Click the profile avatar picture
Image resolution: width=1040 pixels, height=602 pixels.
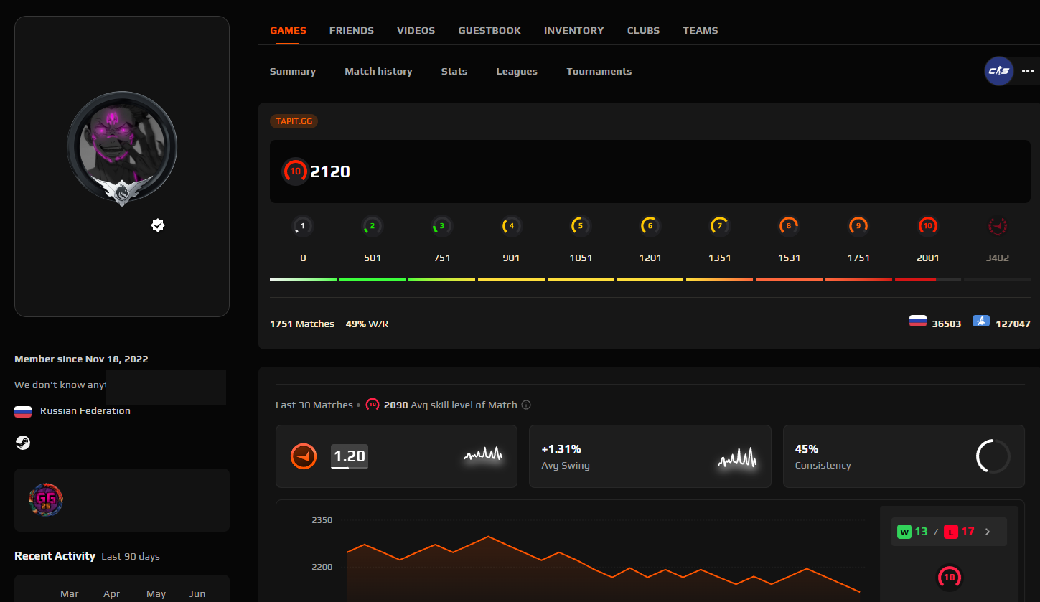point(122,147)
